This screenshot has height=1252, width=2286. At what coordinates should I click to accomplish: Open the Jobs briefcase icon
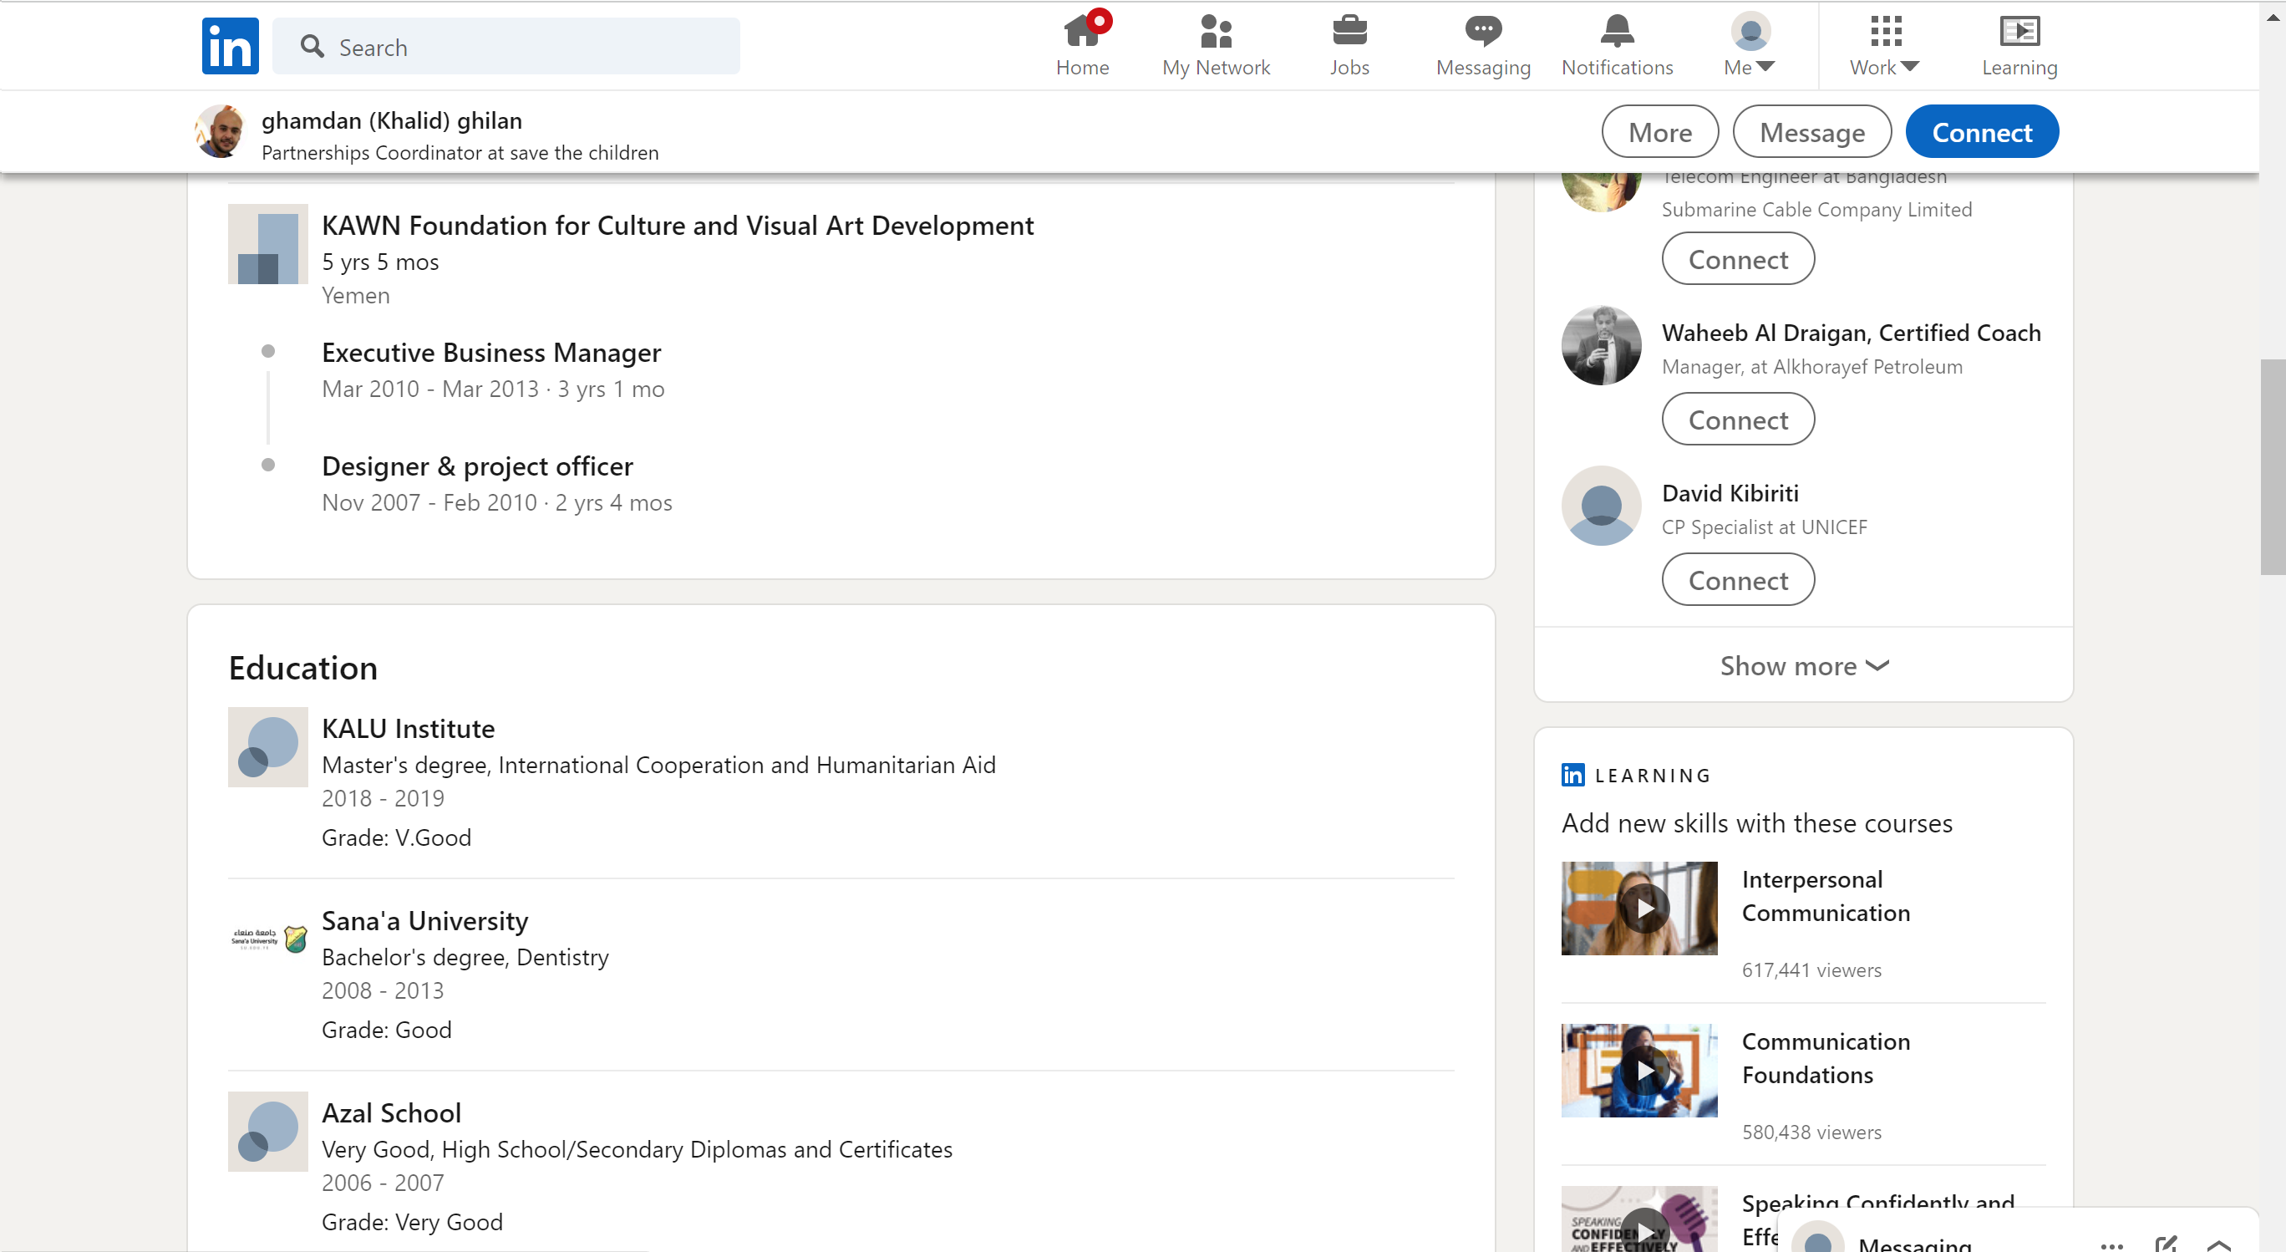coord(1349,32)
